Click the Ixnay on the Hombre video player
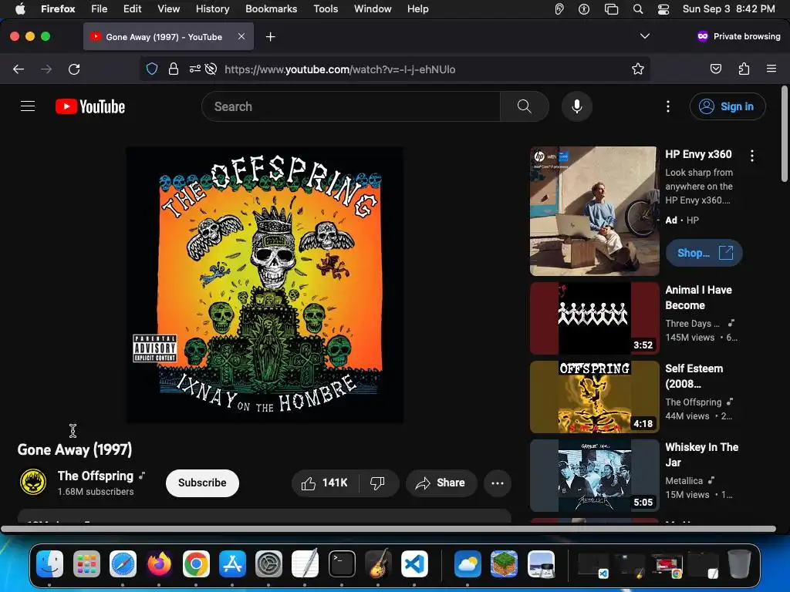790x592 pixels. coord(264,285)
